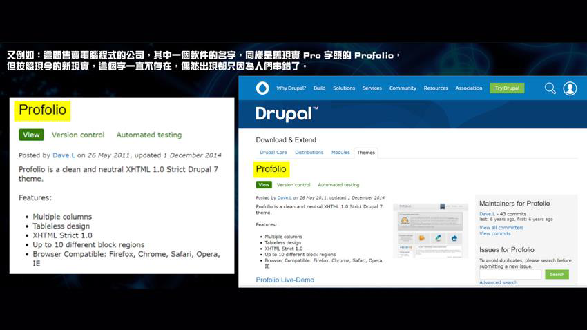Open the Dave.L author link on the Drupal page
Image resolution: width=587 pixels, height=330 pixels.
(x=284, y=197)
